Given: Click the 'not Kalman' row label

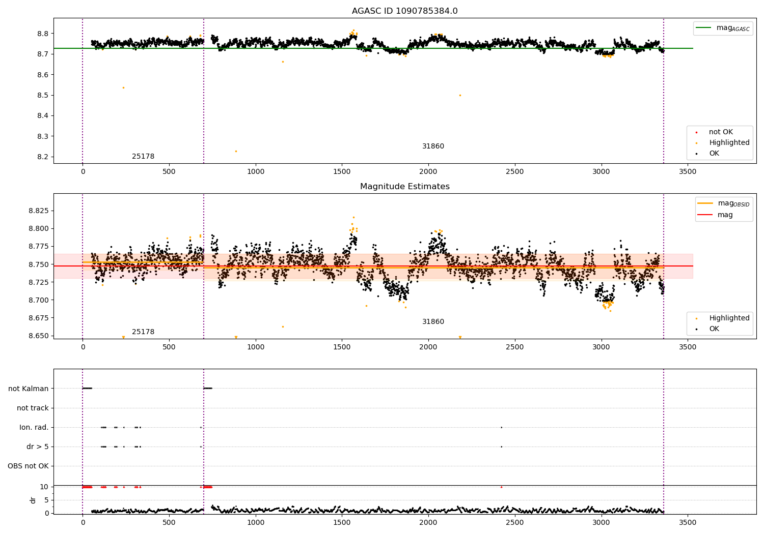Looking at the screenshot, I should [x=29, y=389].
